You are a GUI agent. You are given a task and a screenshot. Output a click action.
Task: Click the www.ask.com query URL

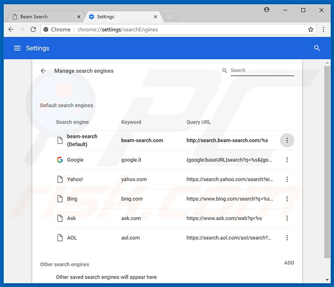[x=224, y=218]
